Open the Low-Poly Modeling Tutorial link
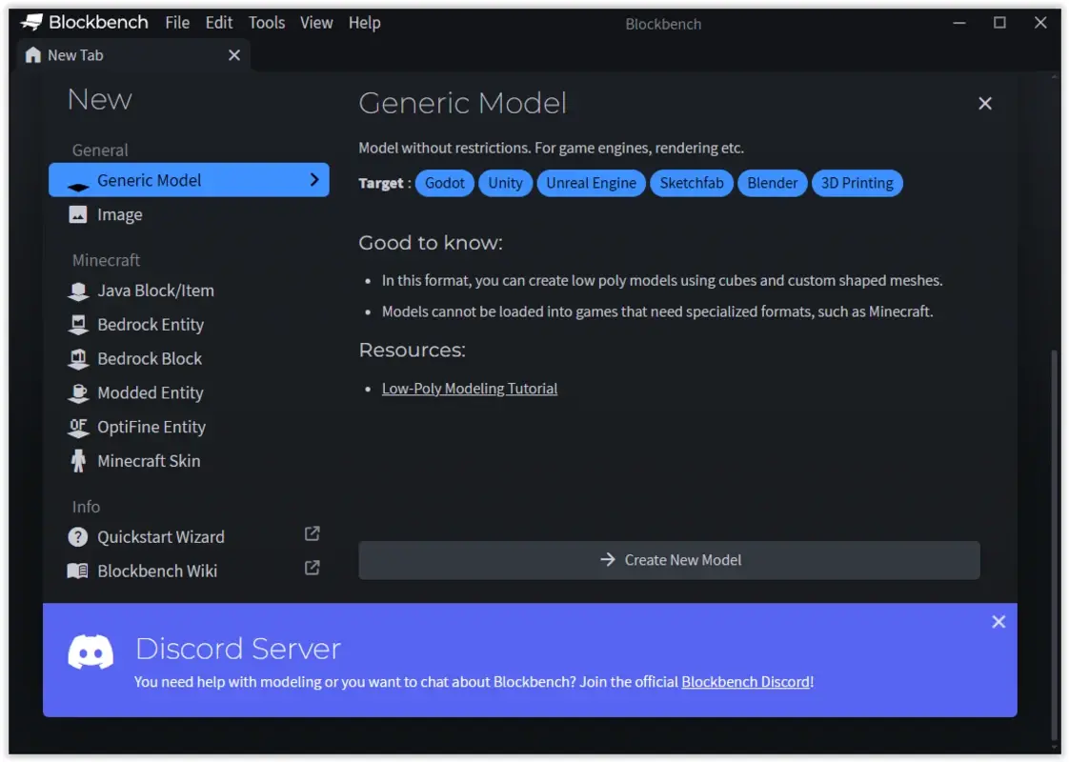 pyautogui.click(x=470, y=388)
